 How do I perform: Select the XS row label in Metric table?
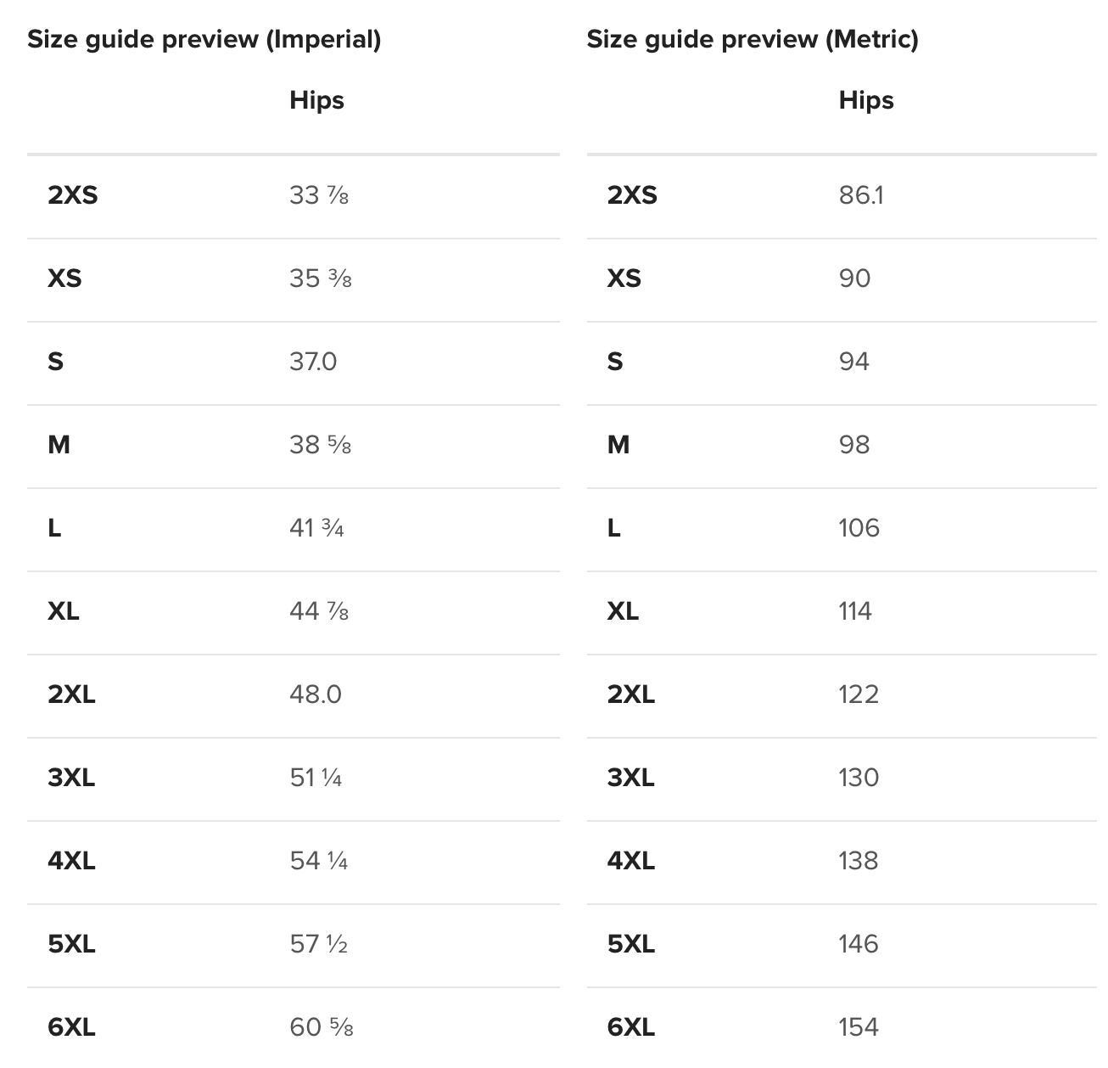[624, 278]
